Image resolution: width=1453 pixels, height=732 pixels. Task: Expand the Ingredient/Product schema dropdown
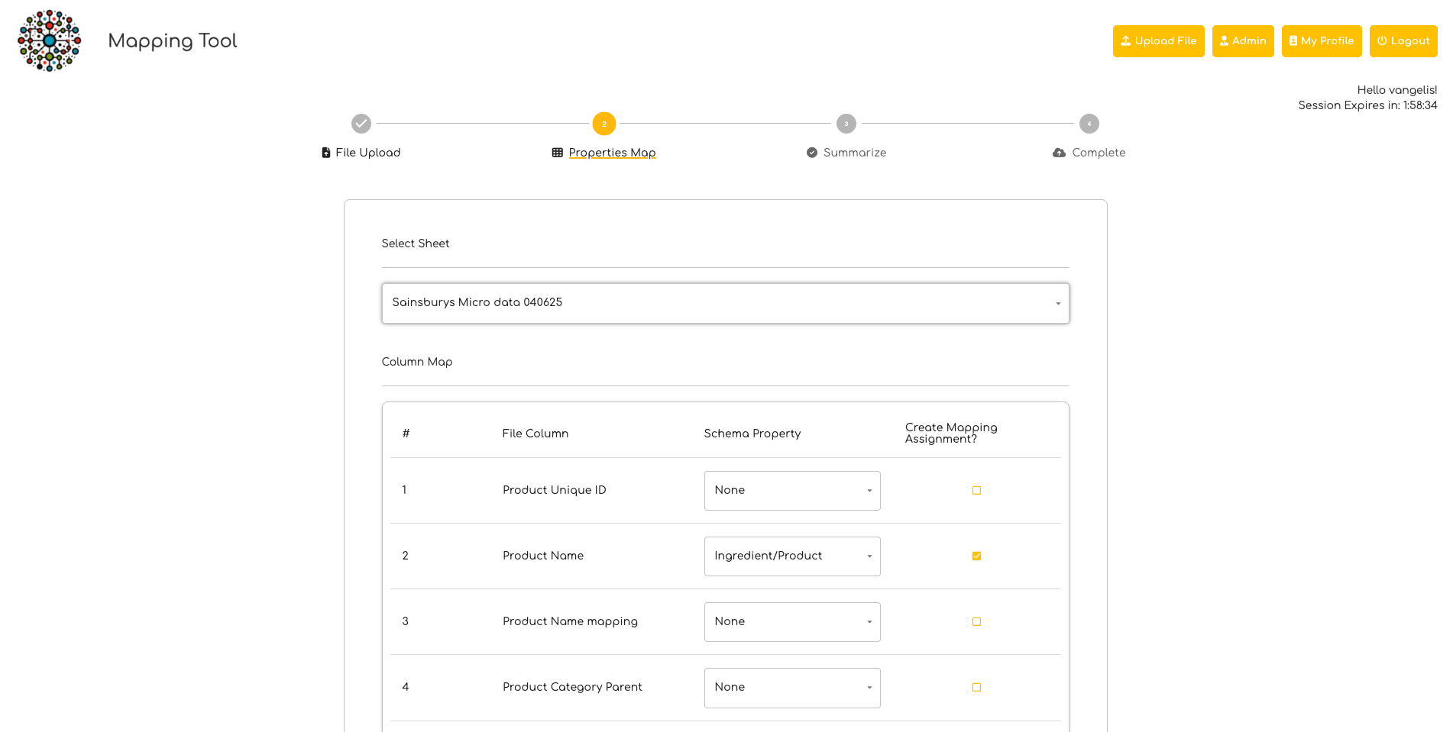[x=791, y=556]
